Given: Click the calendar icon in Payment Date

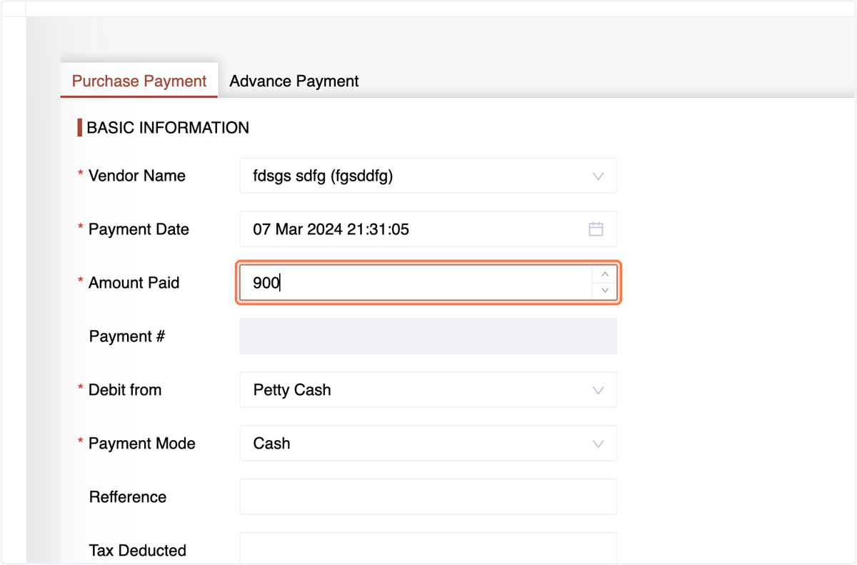Looking at the screenshot, I should (596, 229).
